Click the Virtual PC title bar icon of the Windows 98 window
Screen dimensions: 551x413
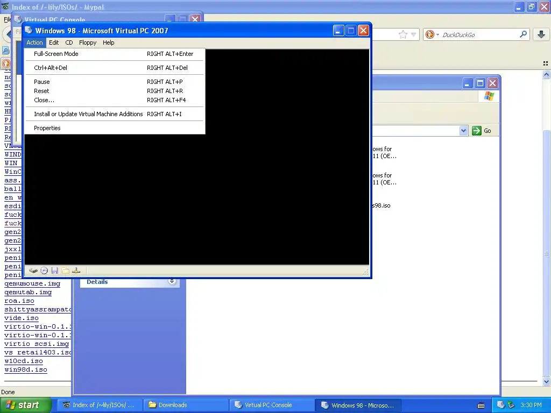coord(29,30)
